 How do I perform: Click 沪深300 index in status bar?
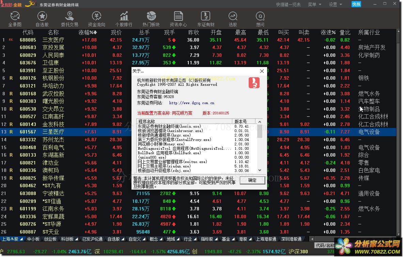point(298,252)
